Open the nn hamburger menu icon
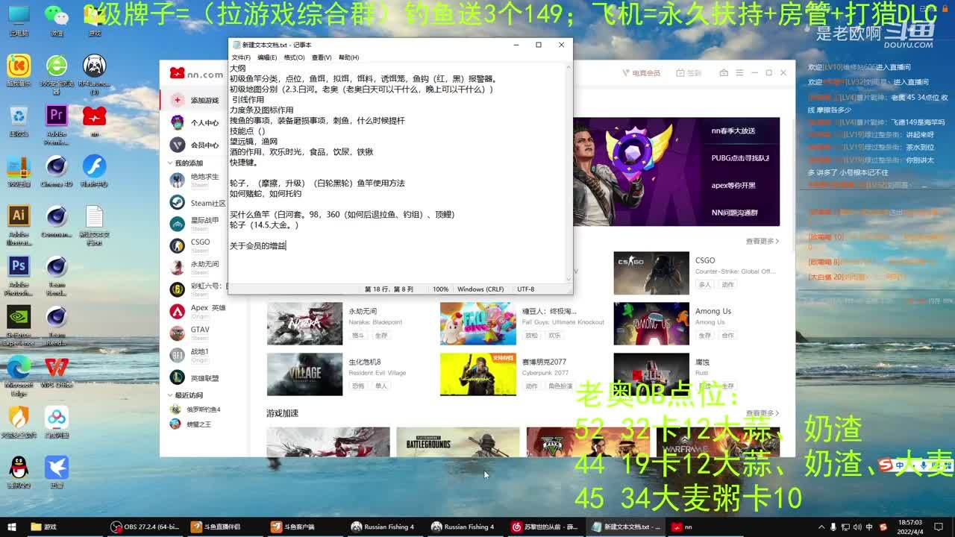The image size is (955, 537). click(739, 73)
